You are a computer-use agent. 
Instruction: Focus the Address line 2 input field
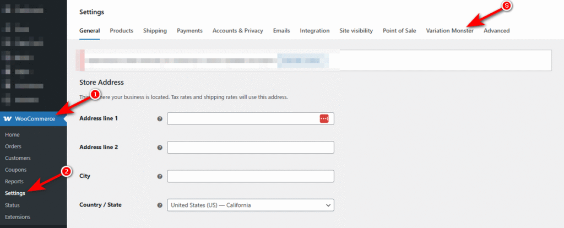coord(251,148)
